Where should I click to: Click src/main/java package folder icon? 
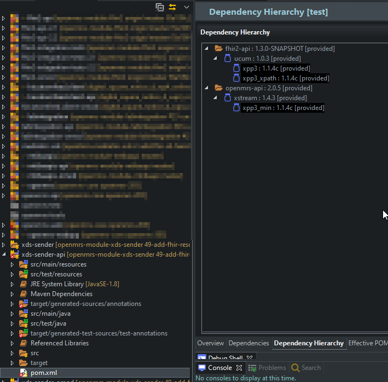pos(24,314)
